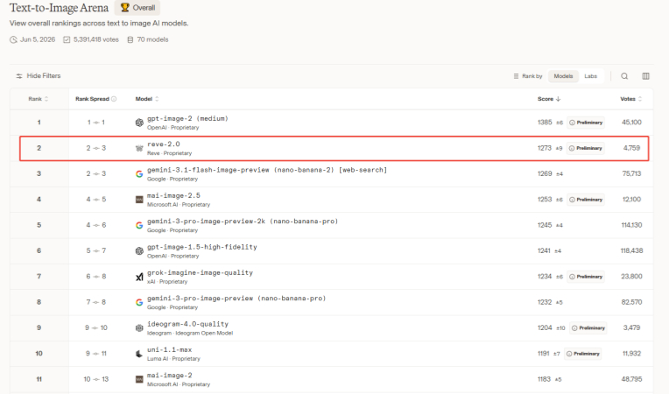The height and width of the screenshot is (394, 669).
Task: Open the gpt-image-2 (medium) model entry
Action: pos(187,118)
